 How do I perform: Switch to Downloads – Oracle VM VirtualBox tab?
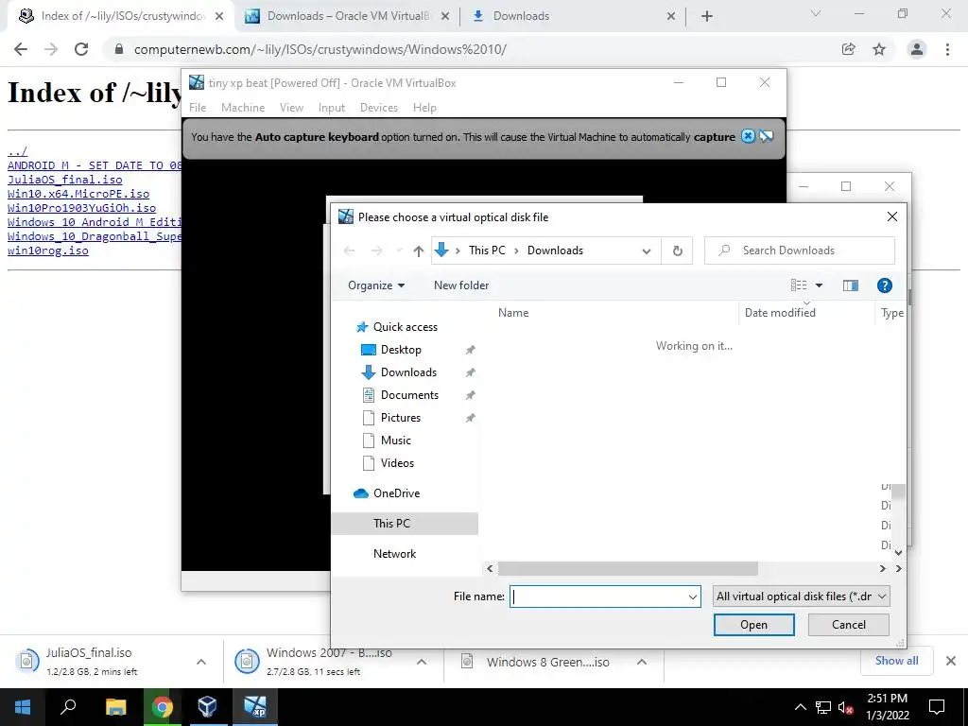pyautogui.click(x=348, y=16)
